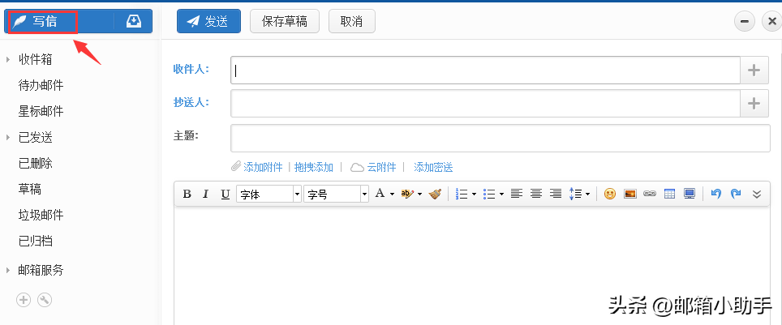Viewport: 782px width, 325px height.
Task: Click the inbox receive icon beside 写信
Action: click(134, 22)
